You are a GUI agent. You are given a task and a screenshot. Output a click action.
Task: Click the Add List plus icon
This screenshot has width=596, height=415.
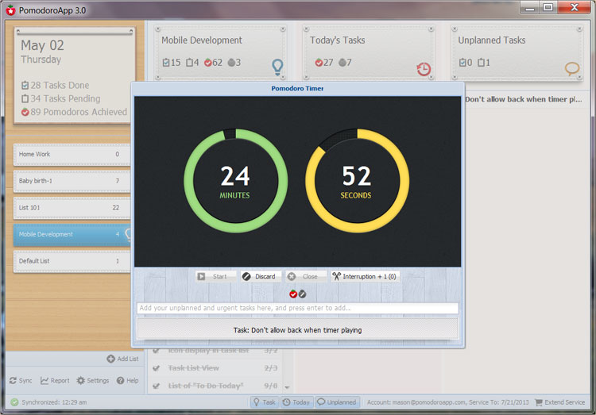pos(110,359)
